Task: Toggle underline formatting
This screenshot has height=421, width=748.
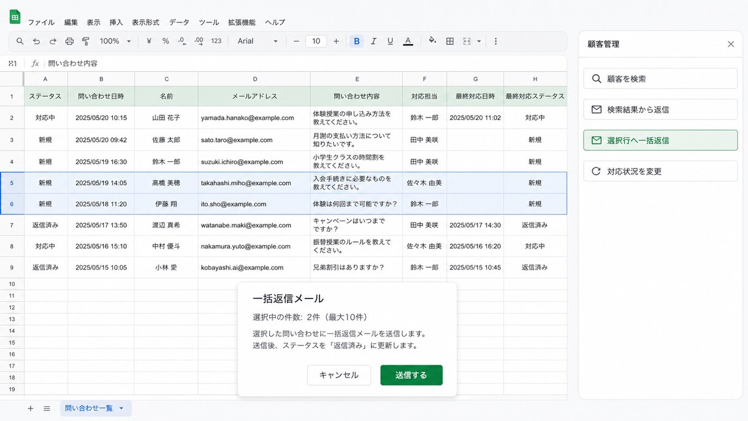Action: pos(390,41)
